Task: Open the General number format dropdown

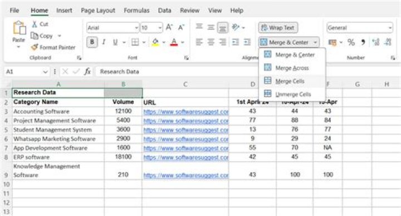Action: 390,28
